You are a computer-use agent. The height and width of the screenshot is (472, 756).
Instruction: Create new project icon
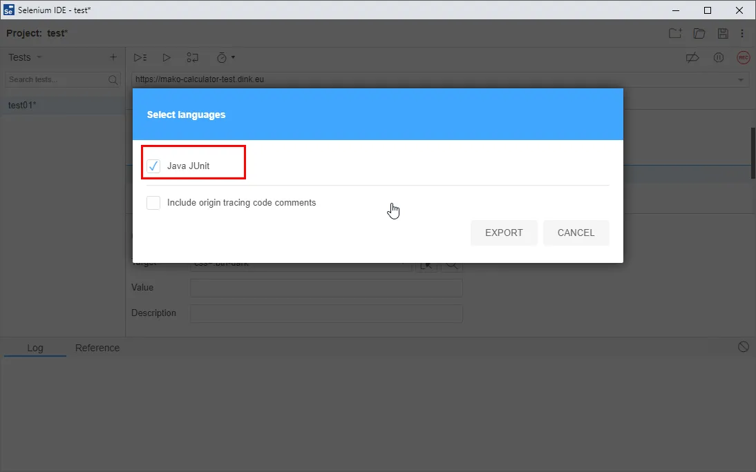pyautogui.click(x=675, y=33)
